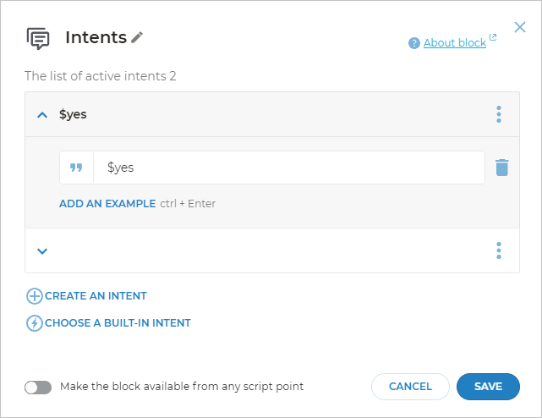Screen dimensions: 542x418
Task: Click the lightning icon for built-in intents
Action: point(35,323)
